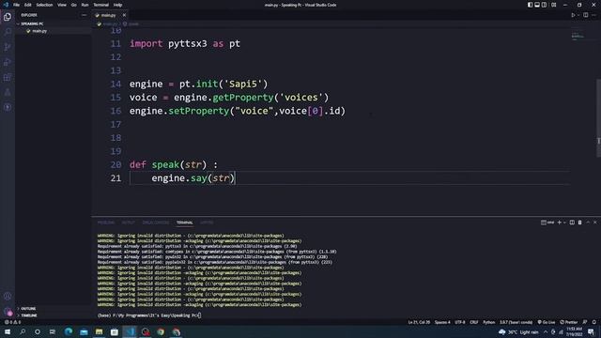This screenshot has height=338, width=601.
Task: Open the Accounts icon in activity bar
Action: [8, 296]
